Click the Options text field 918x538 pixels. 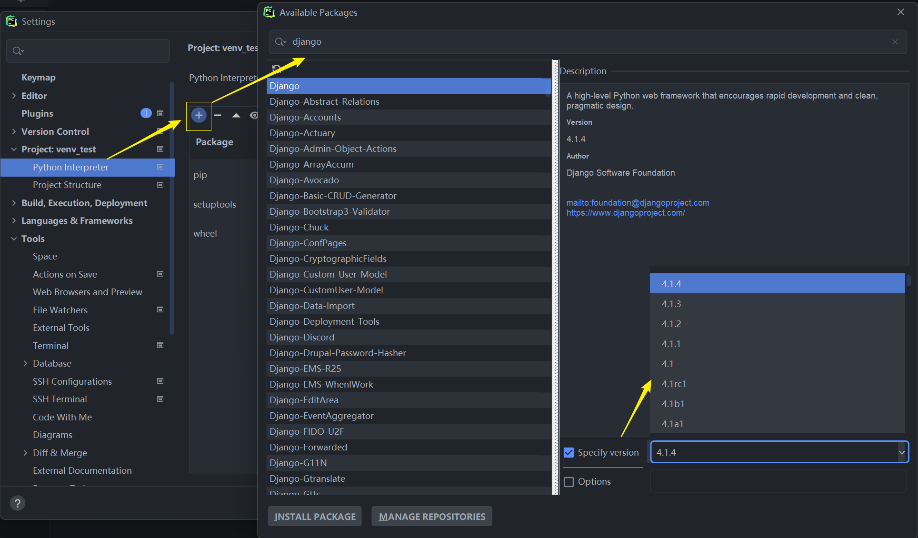[x=778, y=482]
